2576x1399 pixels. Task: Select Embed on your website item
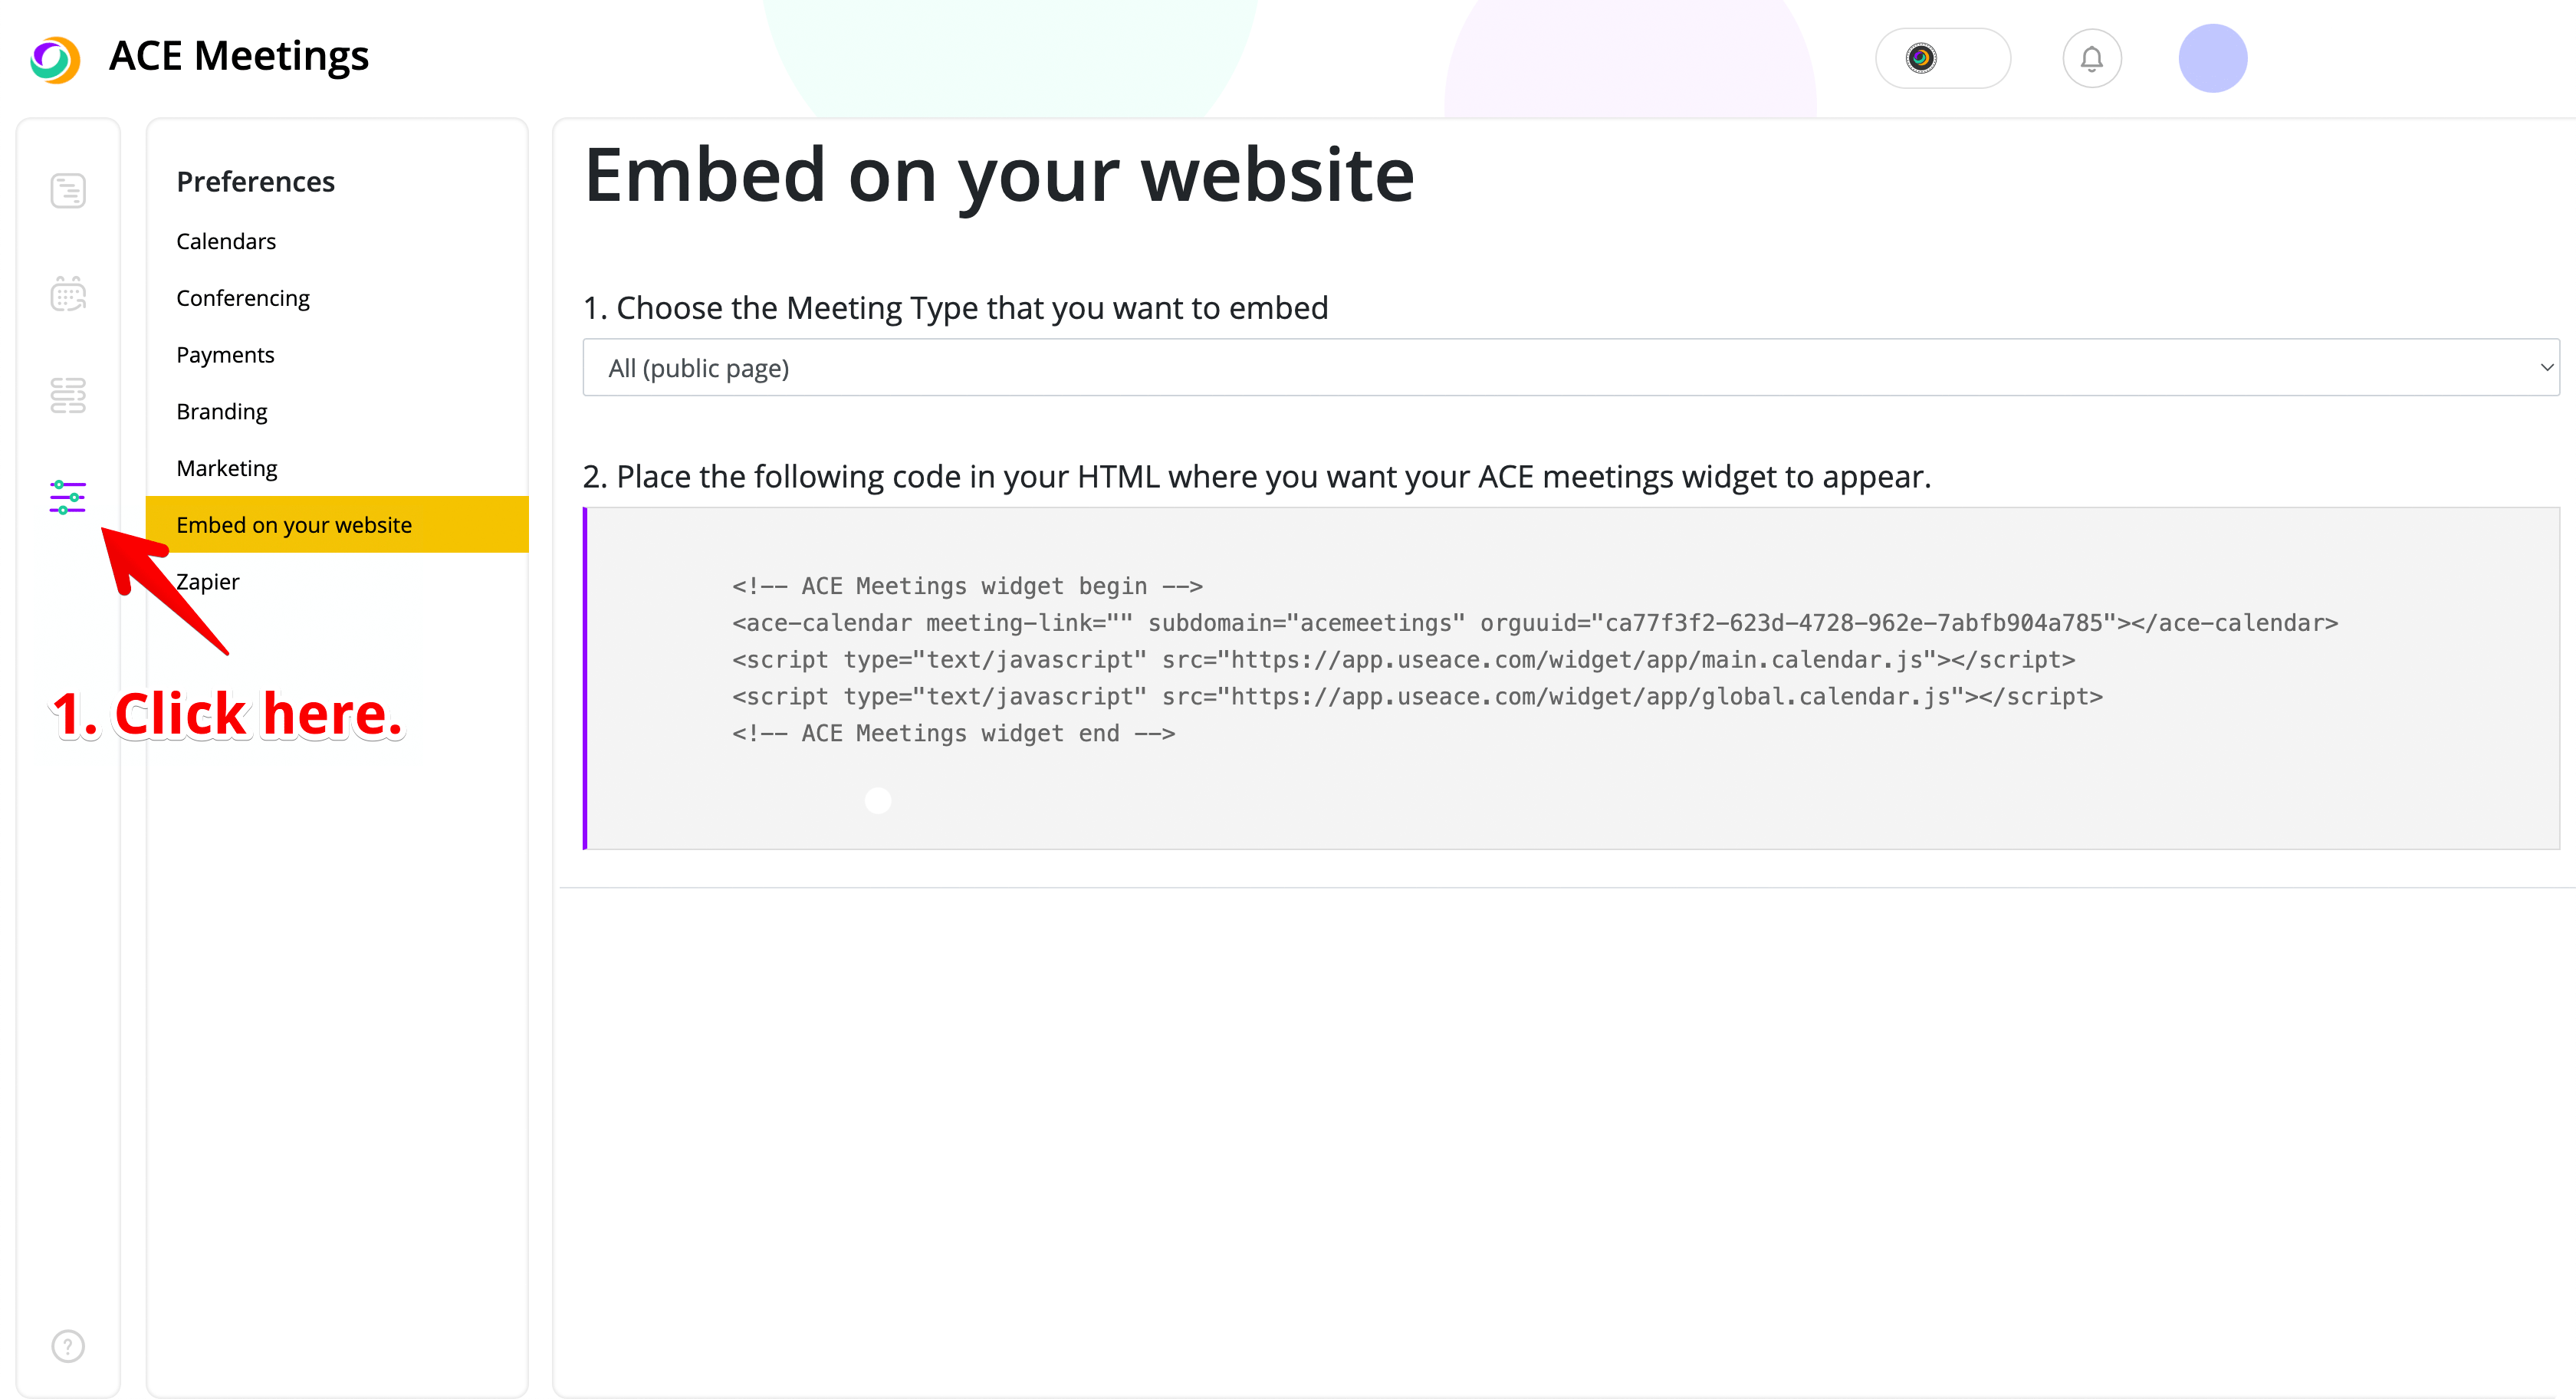click(x=294, y=525)
